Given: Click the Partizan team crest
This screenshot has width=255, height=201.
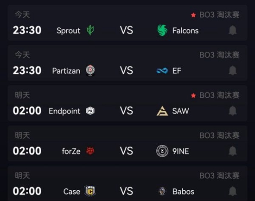Looking at the screenshot, I should (x=90, y=70).
